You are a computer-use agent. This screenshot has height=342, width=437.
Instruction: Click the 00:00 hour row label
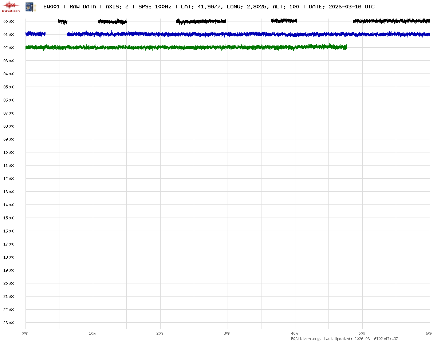[x=9, y=21]
